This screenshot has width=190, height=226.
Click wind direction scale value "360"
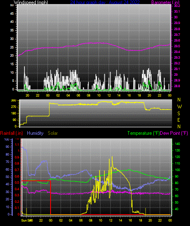coord(13,101)
